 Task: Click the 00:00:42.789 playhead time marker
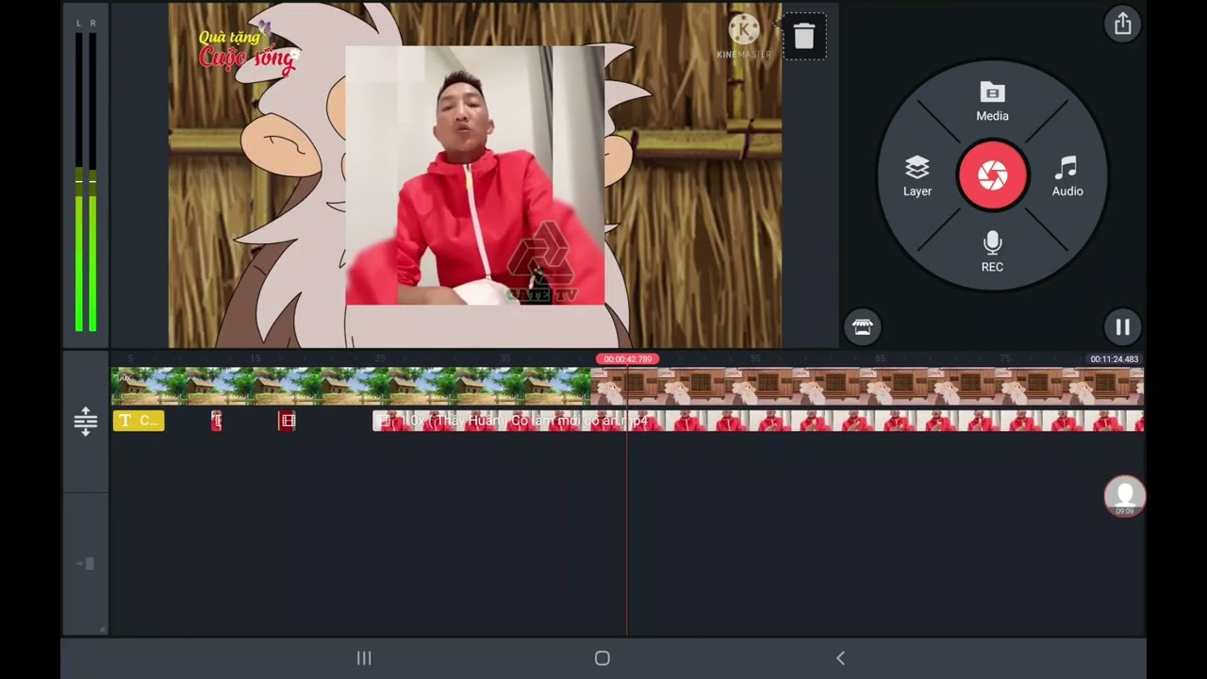pos(627,359)
